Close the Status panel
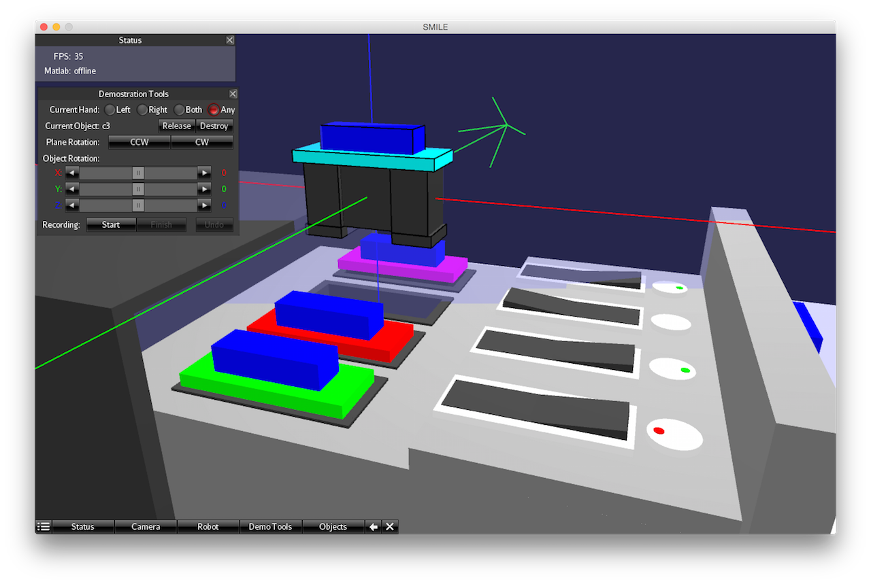Viewport: 871px width, 584px height. pyautogui.click(x=230, y=40)
